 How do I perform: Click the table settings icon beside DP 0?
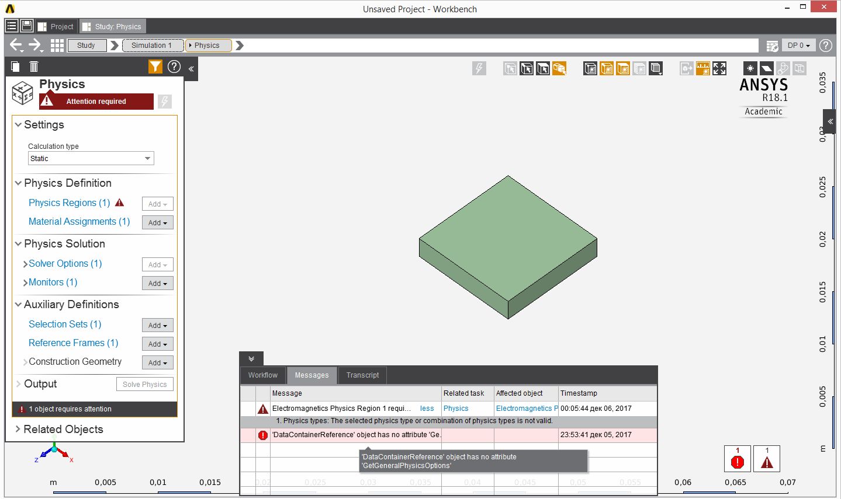click(772, 46)
